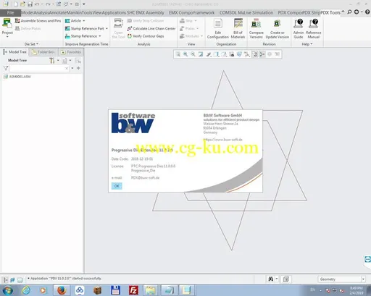371x296 pixels.
Task: Open the Admin Guide
Action: tap(299, 29)
